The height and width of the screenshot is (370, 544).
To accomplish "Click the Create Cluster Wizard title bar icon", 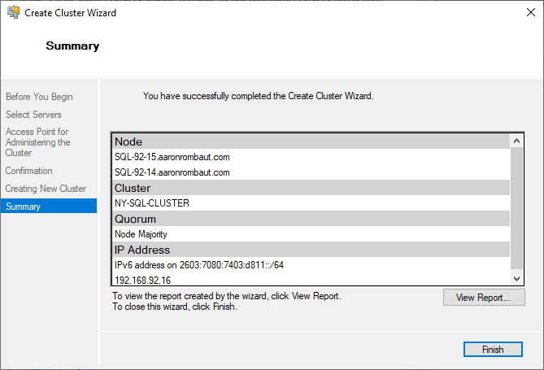I will tap(13, 13).
